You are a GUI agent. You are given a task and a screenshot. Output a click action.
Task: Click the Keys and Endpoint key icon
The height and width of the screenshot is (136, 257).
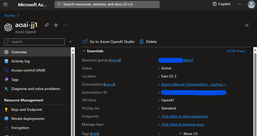click(6, 109)
